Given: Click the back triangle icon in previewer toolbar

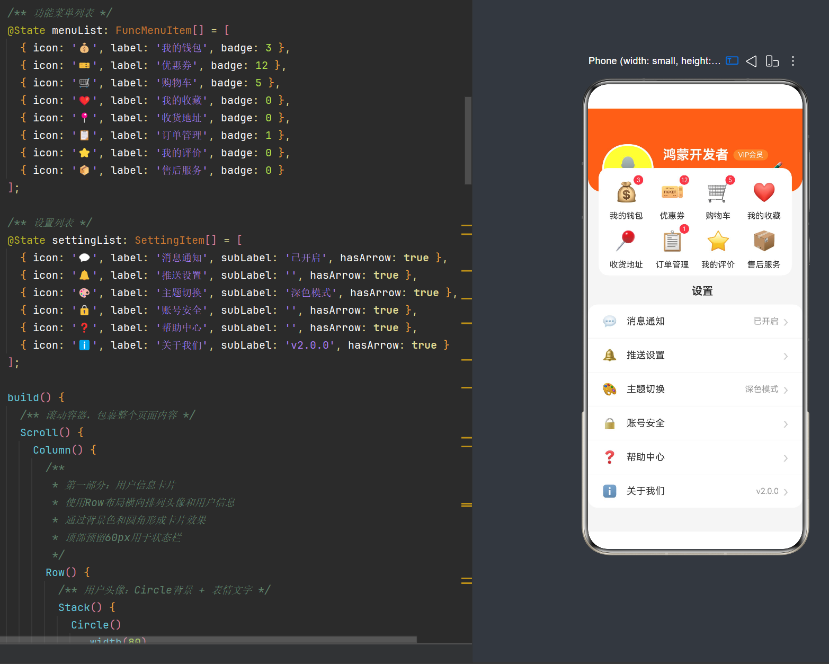Looking at the screenshot, I should coord(751,61).
